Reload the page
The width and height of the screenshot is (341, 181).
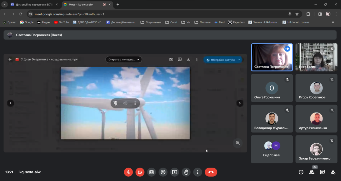[21, 14]
